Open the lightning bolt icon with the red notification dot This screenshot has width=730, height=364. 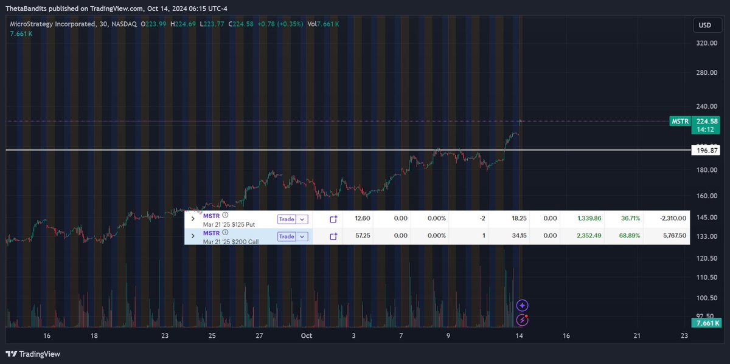(522, 320)
